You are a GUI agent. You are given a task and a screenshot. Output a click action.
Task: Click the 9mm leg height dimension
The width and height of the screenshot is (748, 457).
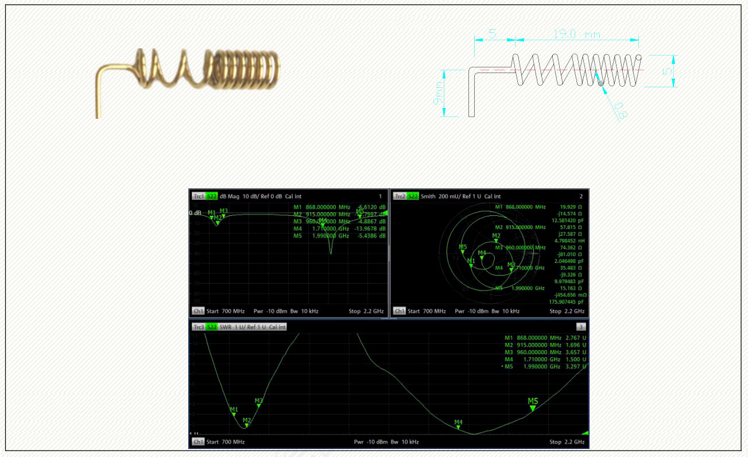click(439, 93)
